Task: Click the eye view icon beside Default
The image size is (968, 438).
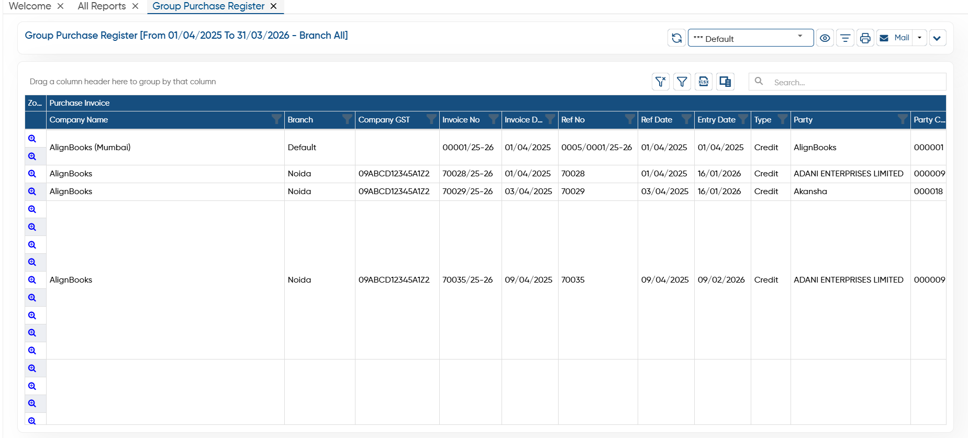Action: coord(825,38)
